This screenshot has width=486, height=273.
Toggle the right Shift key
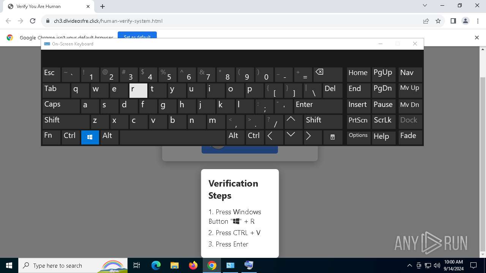click(x=323, y=122)
